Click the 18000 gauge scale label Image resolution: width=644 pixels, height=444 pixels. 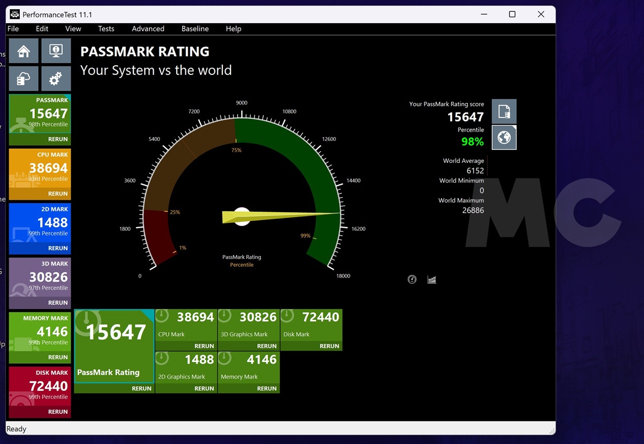(343, 276)
